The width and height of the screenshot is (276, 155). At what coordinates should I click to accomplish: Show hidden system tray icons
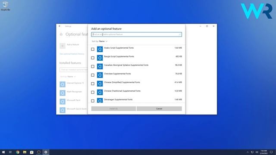[248, 152]
